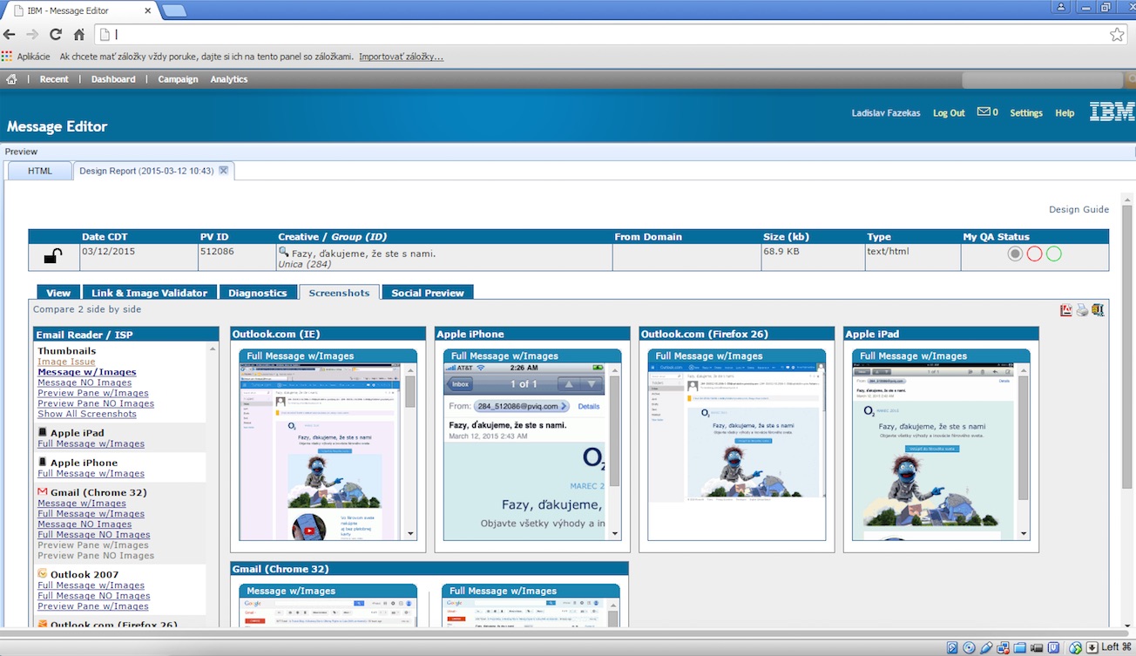The width and height of the screenshot is (1136, 656).
Task: Open the Design Guide link
Action: (x=1079, y=209)
